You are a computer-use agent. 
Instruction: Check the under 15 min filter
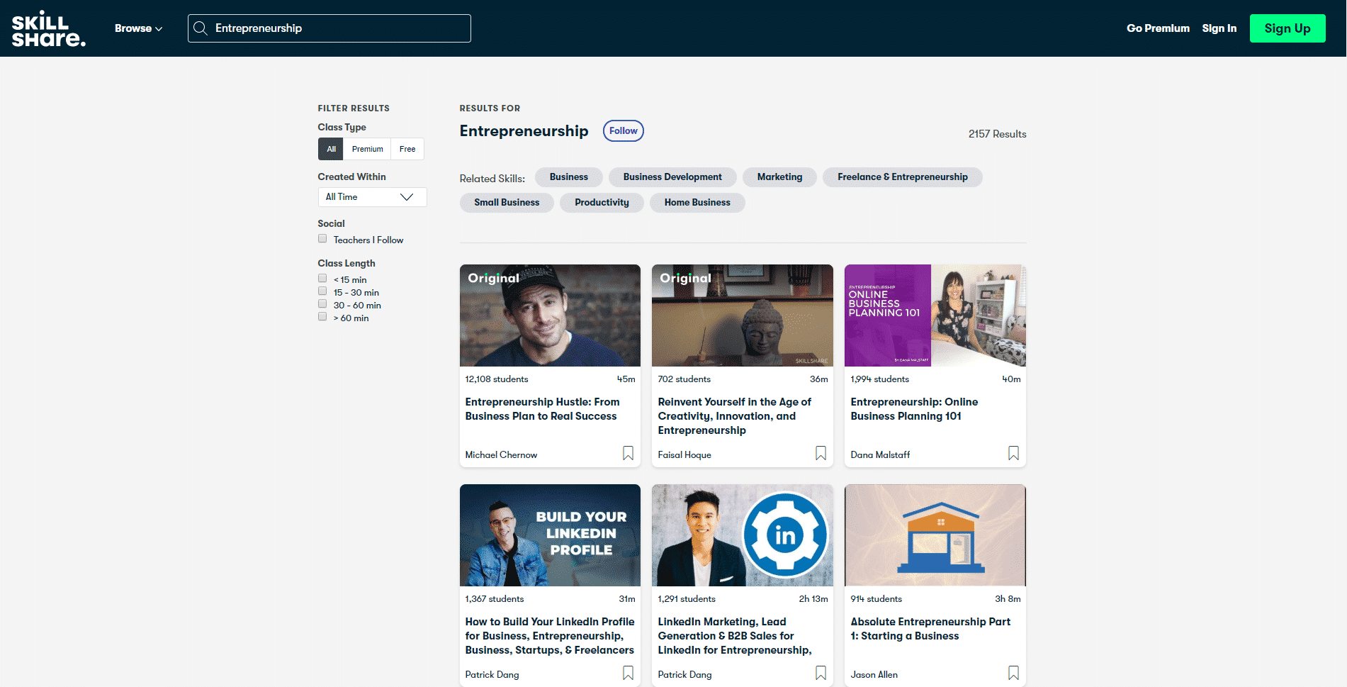pyautogui.click(x=322, y=279)
